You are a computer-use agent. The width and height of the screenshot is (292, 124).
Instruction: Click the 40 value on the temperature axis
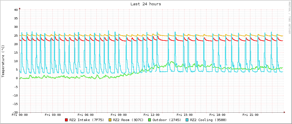tap(16, 10)
